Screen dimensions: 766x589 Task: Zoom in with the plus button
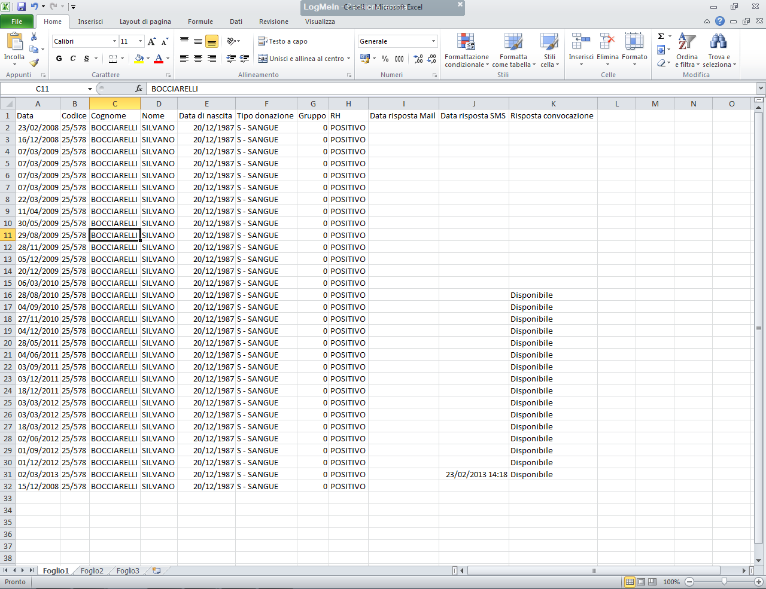758,582
